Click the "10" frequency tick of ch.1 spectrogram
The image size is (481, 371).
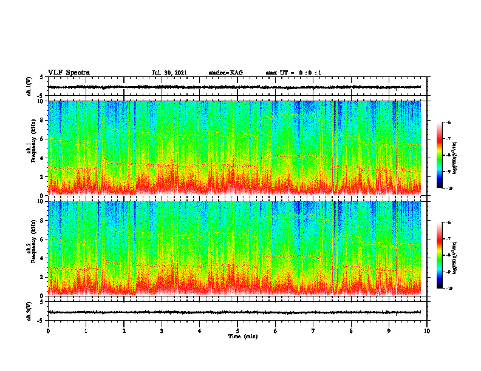[41, 101]
